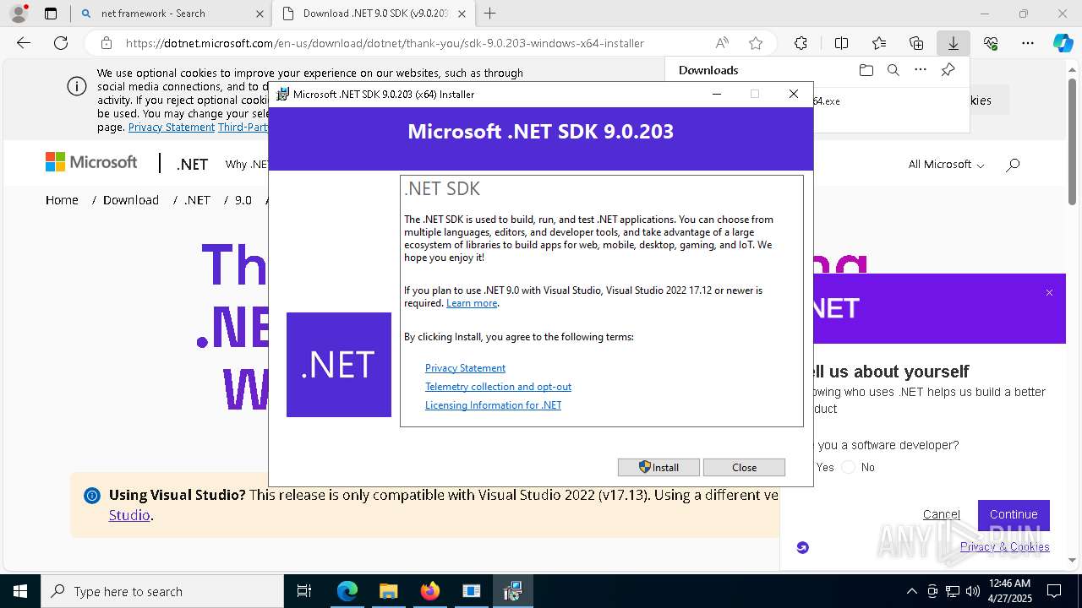Open Telemetry collection and opt-out link
The width and height of the screenshot is (1082, 608).
(x=498, y=387)
